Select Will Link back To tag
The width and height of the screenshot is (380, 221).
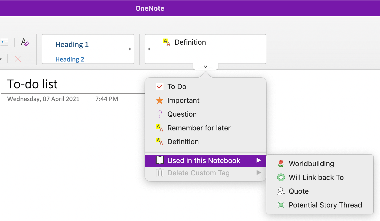tap(320, 178)
